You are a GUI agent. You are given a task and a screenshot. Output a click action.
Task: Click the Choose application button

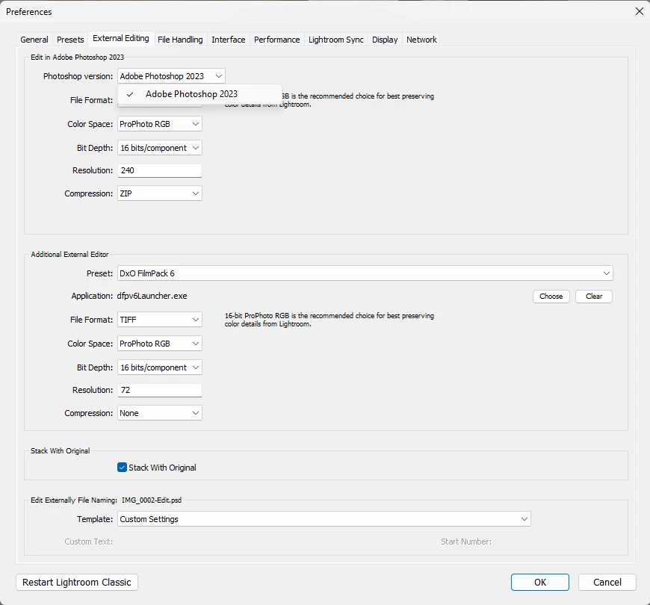pos(551,297)
